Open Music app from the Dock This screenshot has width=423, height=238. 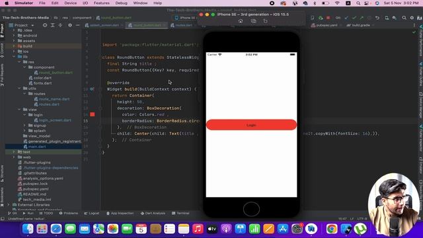tap(198, 229)
